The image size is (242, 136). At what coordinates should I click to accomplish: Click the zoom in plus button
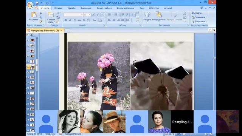(206, 134)
